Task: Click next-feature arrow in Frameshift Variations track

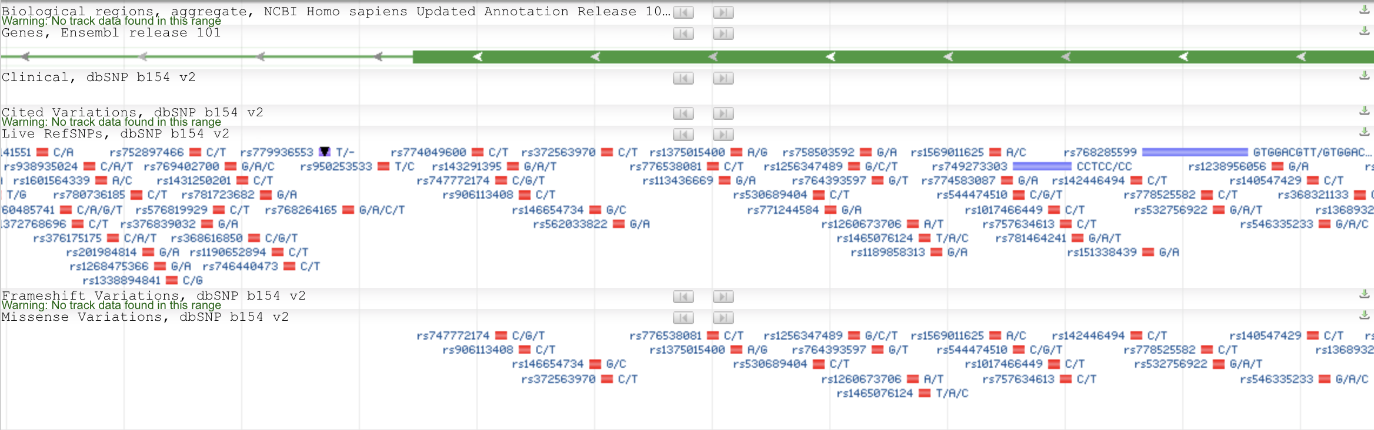Action: (723, 297)
